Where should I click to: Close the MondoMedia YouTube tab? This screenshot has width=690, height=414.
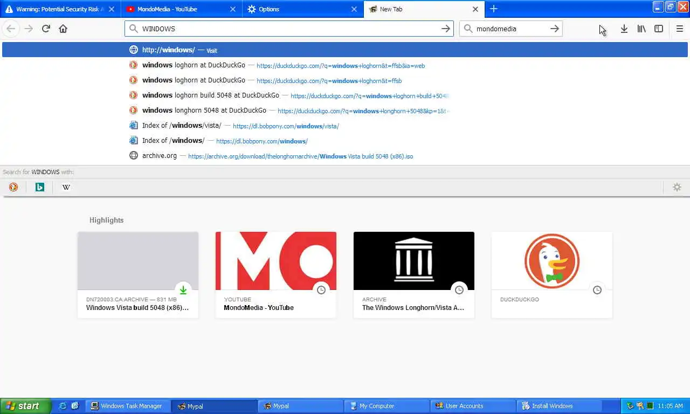point(233,9)
